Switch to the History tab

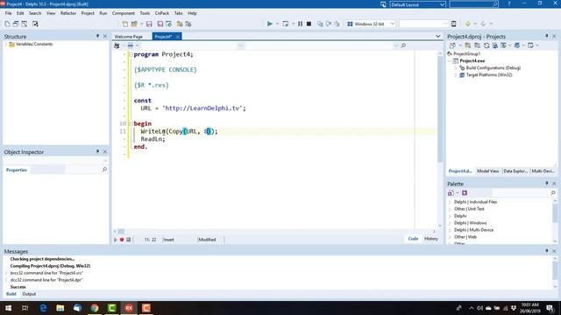[x=430, y=239]
